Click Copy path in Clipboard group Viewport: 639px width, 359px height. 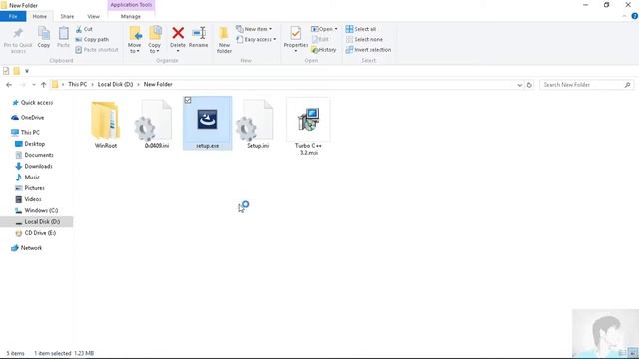pos(92,40)
